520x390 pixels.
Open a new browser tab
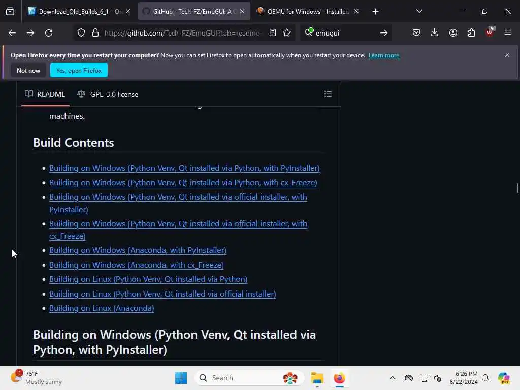pos(375,12)
